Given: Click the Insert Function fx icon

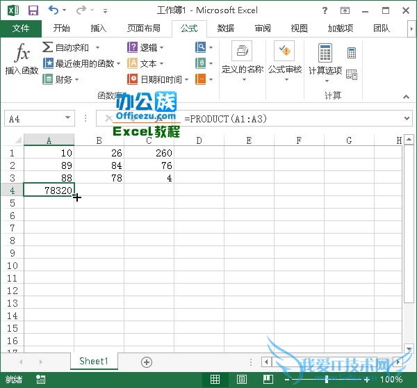Looking at the screenshot, I should tap(22, 54).
